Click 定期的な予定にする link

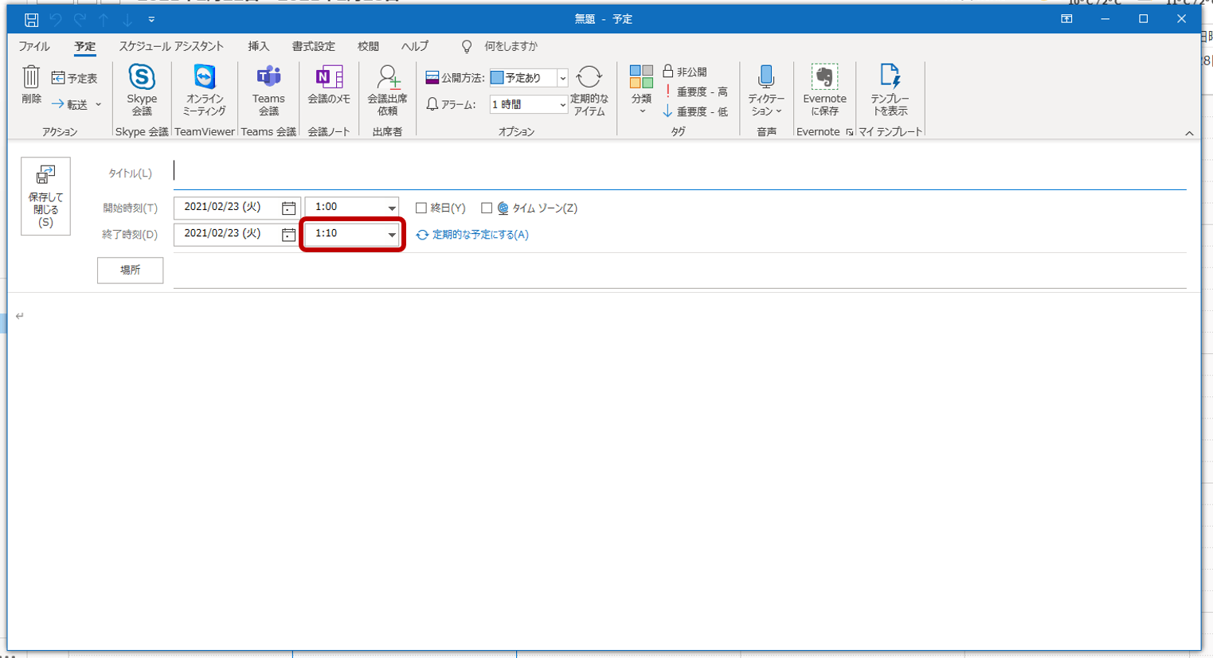click(x=479, y=235)
